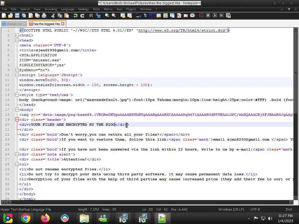Collapse the html fold on line 2
The image size is (299, 224).
(17, 35)
